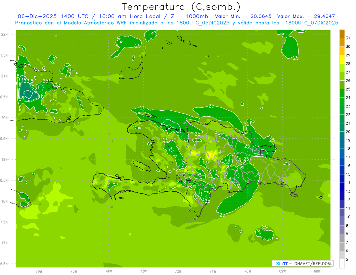The image size is (356, 275).
Task: Click the "9.5N" latitude axis label
Action: point(4,139)
